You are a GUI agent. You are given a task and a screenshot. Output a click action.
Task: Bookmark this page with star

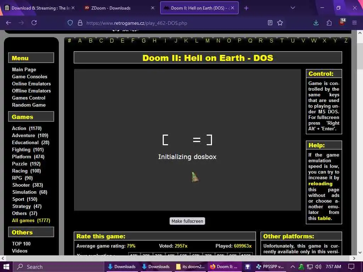pos(280,23)
